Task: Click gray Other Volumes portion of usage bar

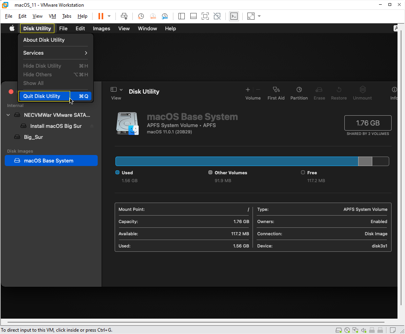Action: pyautogui.click(x=365, y=161)
